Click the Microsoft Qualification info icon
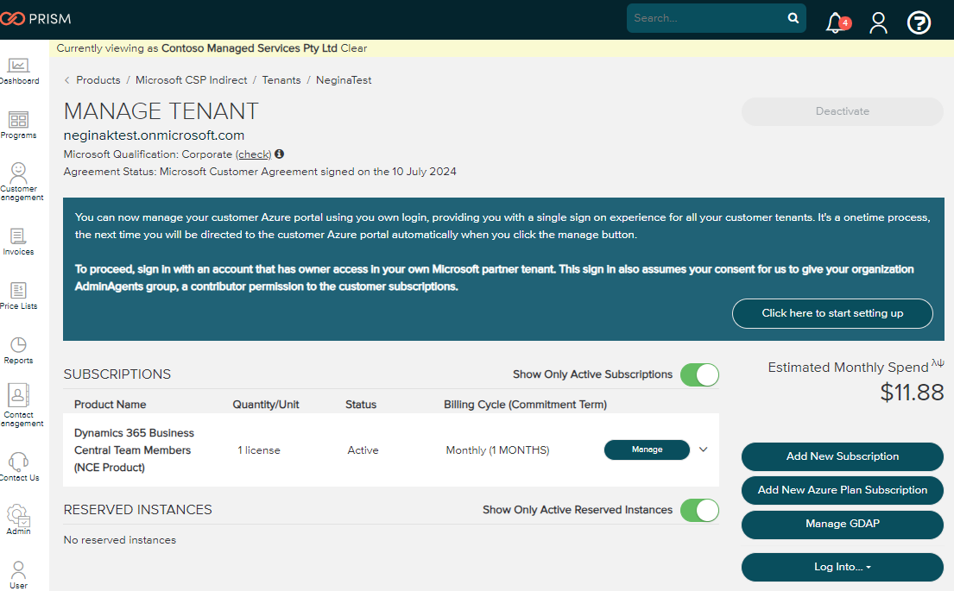954x591 pixels. tap(279, 154)
